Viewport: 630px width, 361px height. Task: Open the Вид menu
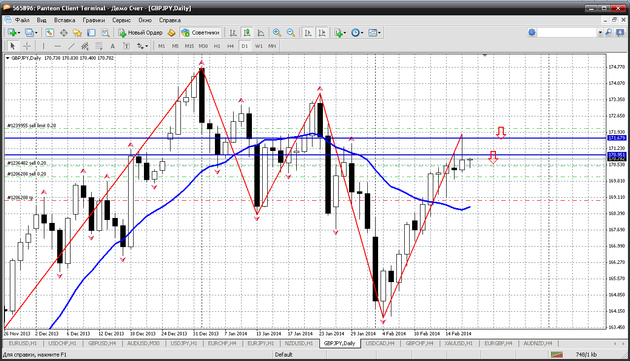click(x=42, y=20)
